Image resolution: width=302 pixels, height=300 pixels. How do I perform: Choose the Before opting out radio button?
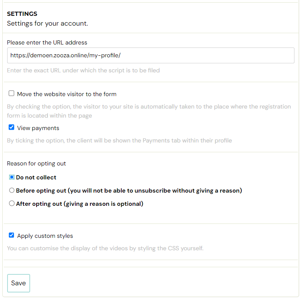(12, 190)
